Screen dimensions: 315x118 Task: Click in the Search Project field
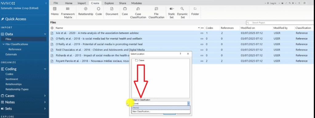(280, 23)
